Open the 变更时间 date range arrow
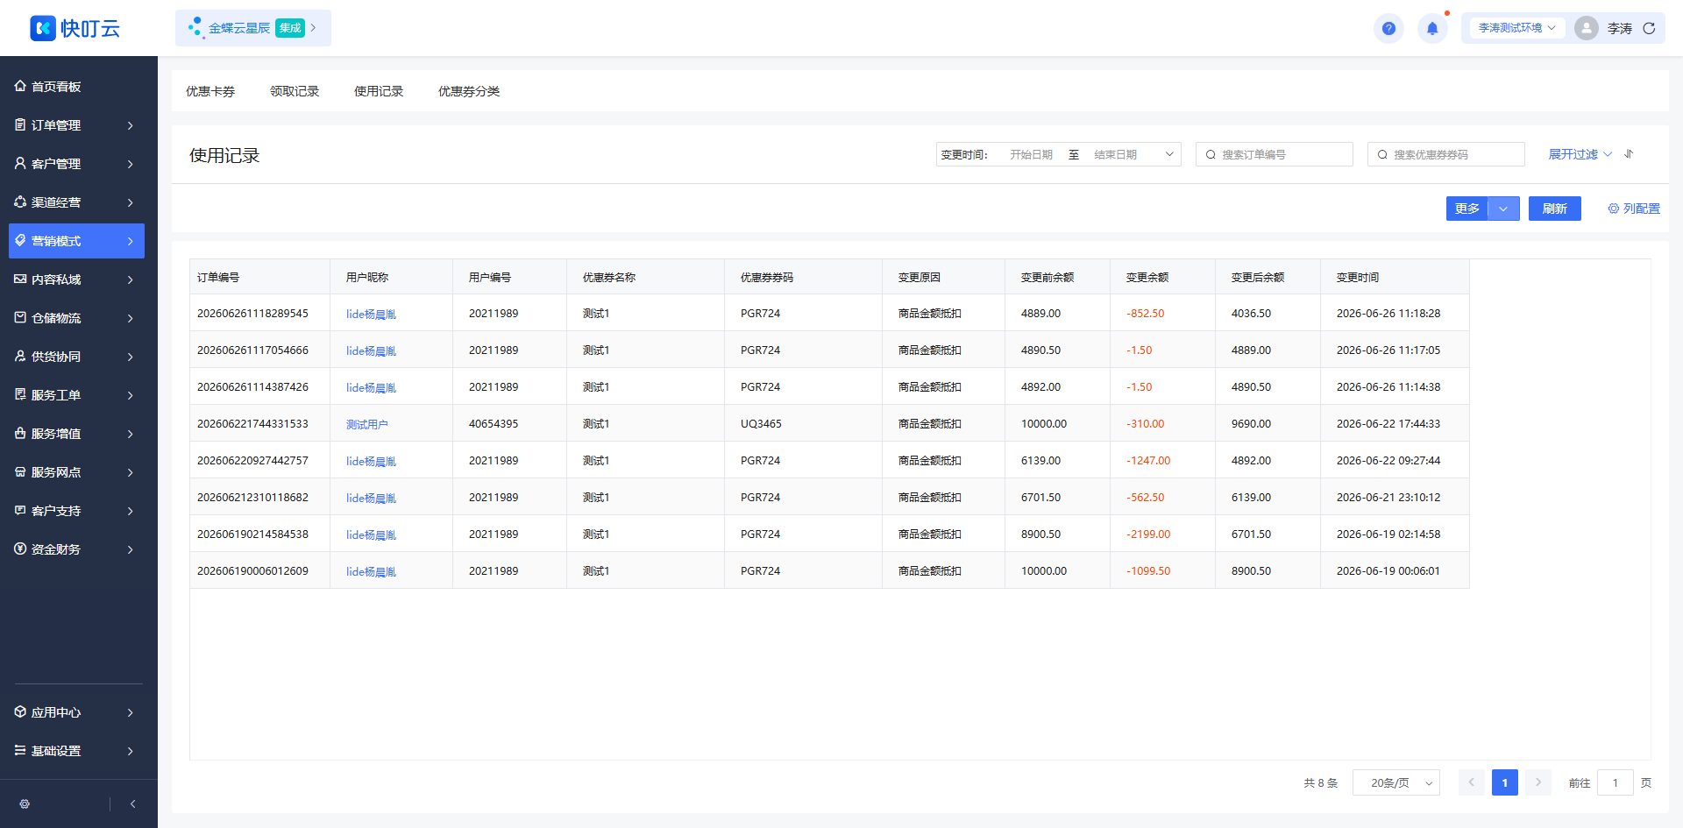 [x=1168, y=154]
